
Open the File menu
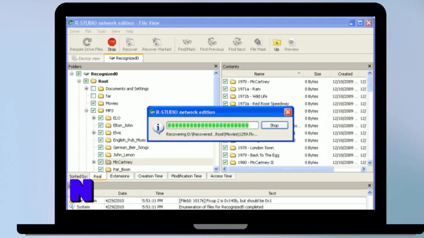88,31
